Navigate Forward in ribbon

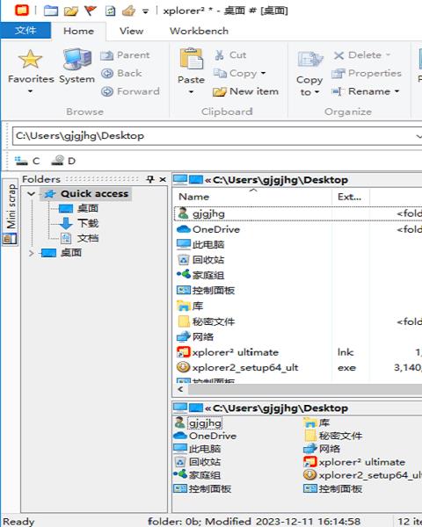130,91
